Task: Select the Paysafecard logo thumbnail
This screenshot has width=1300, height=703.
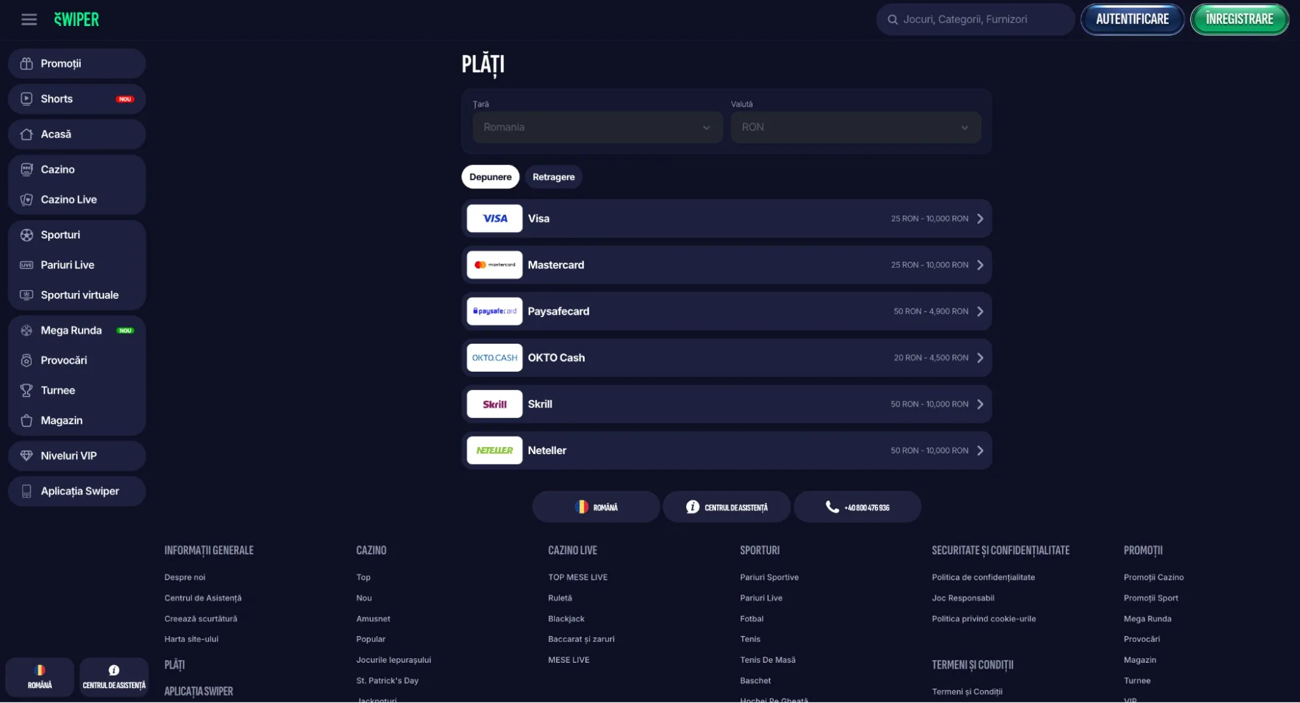Action: [x=494, y=311]
